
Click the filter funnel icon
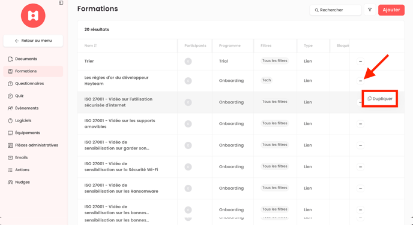[x=370, y=10]
